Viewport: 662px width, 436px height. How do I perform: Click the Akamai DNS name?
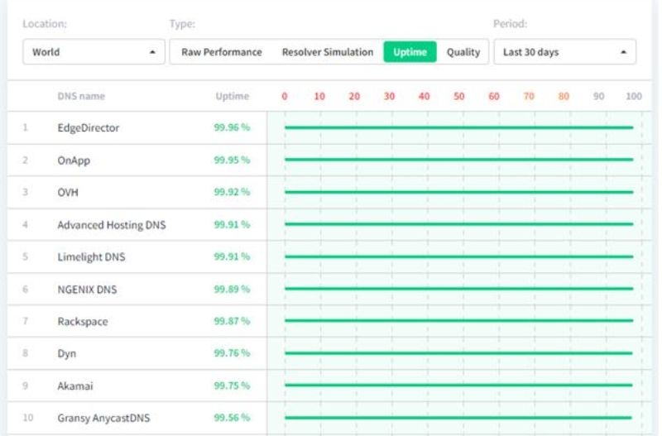pyautogui.click(x=75, y=386)
